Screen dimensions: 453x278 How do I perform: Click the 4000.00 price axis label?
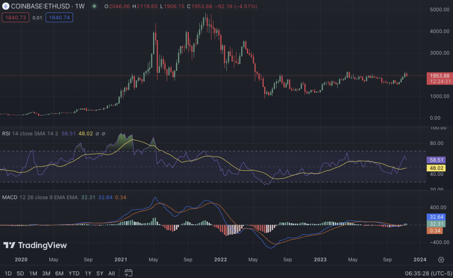pos(439,31)
